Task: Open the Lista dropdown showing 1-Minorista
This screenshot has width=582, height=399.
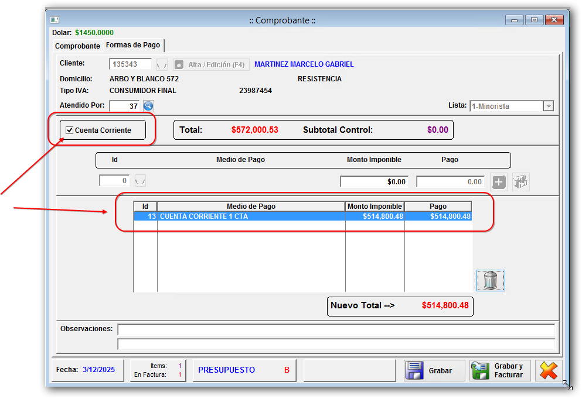Action: point(548,106)
